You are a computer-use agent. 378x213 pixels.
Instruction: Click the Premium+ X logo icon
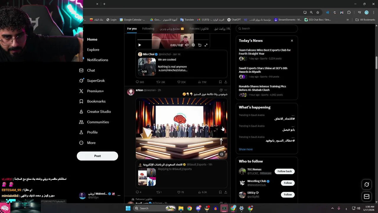coord(81,91)
